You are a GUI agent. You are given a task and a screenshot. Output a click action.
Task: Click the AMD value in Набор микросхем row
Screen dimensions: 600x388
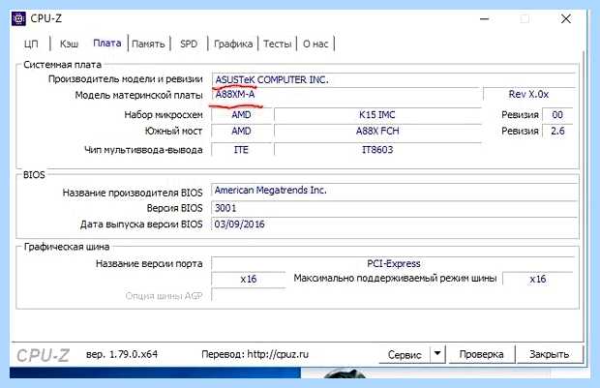click(241, 115)
